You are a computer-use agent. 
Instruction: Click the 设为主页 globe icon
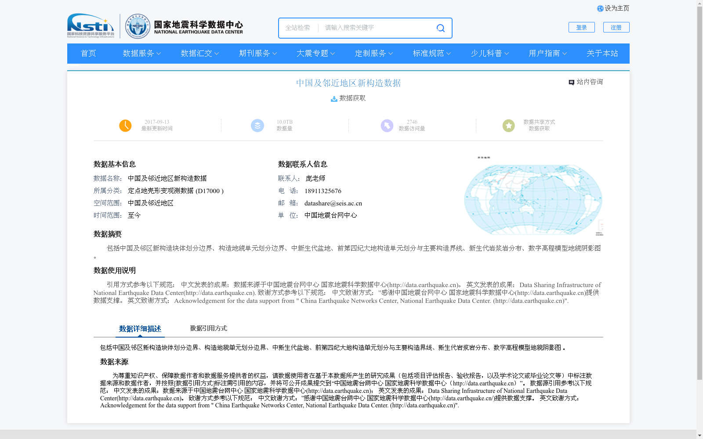click(600, 9)
